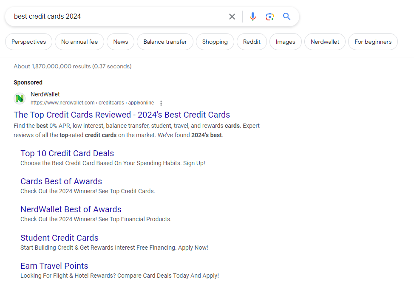Open the NerdWallet favicon logo
The width and height of the screenshot is (414, 290).
tap(20, 99)
